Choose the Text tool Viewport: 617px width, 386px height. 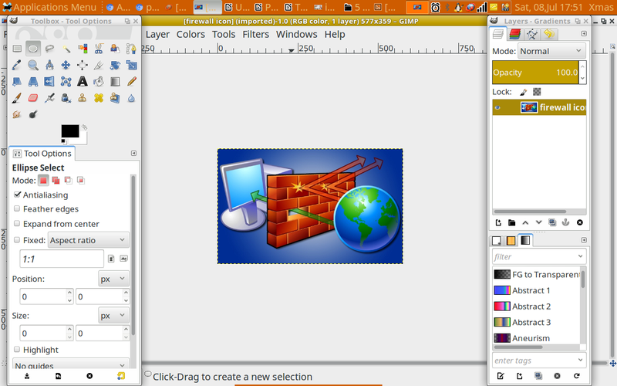coord(83,81)
